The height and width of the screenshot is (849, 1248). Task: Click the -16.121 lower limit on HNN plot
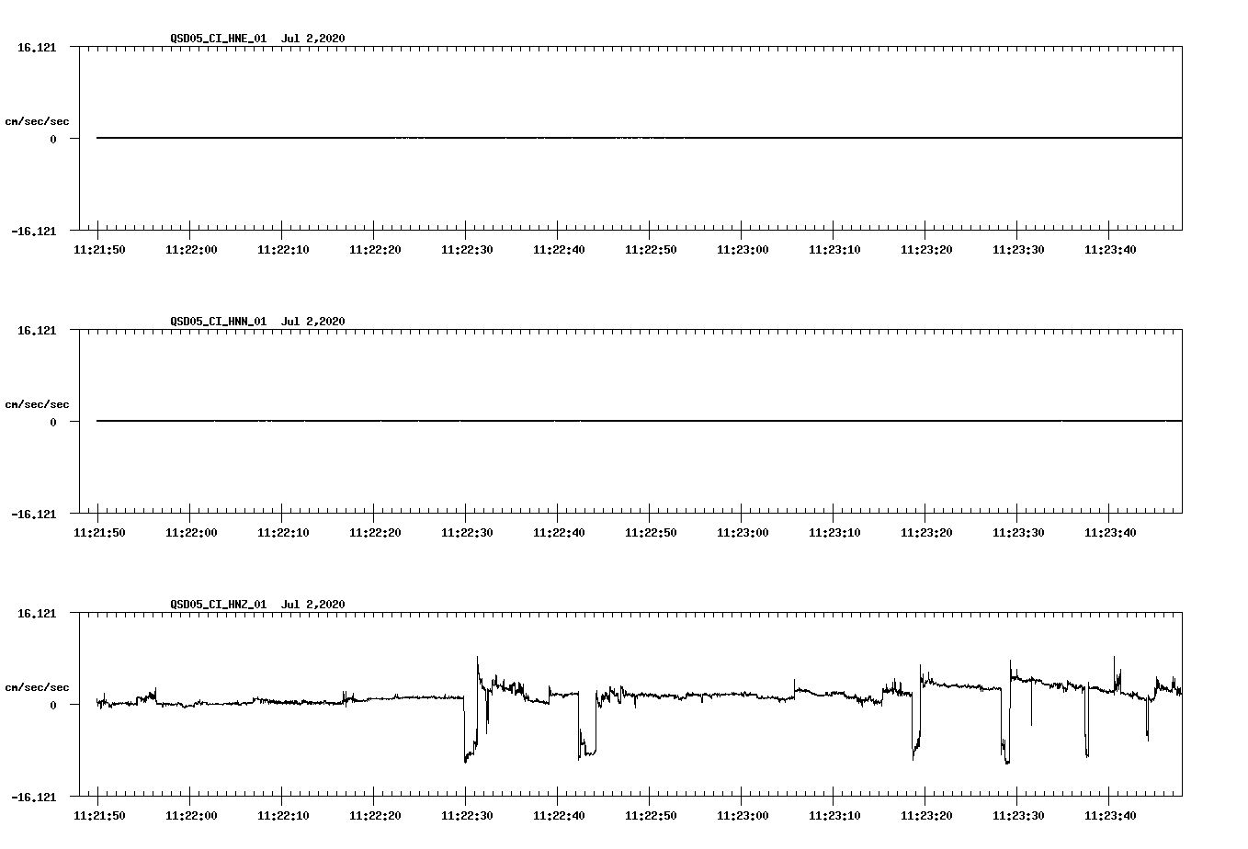tap(33, 515)
